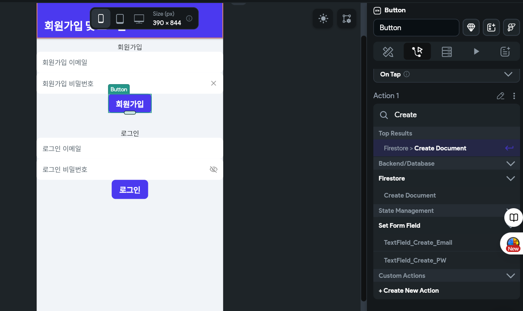Open the Documentation notes tab icon
523x311 pixels.
[x=505, y=52]
